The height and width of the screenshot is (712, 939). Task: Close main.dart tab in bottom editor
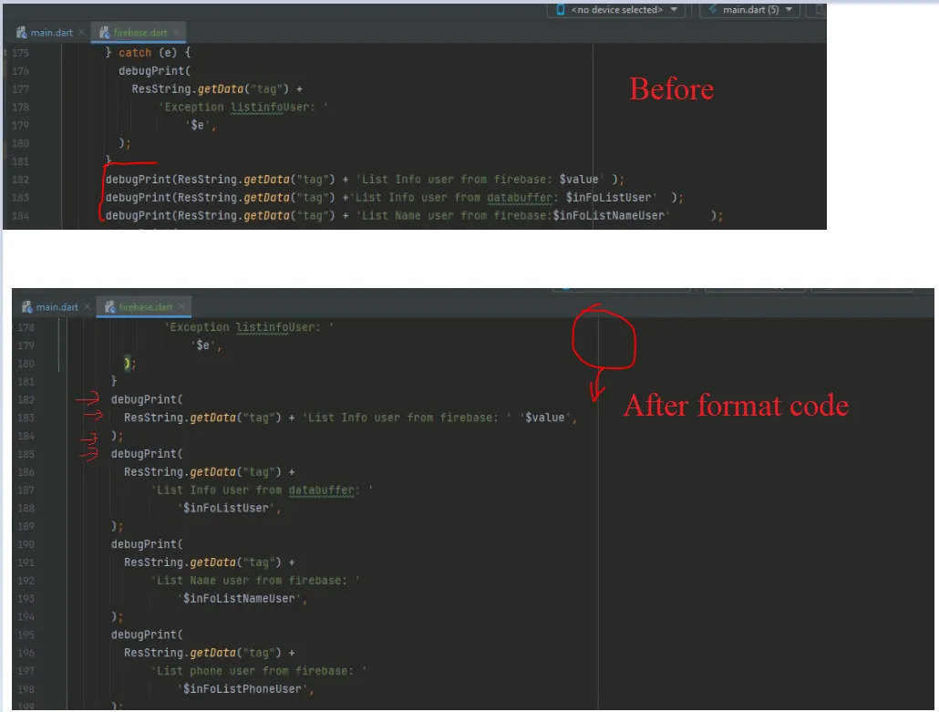tap(88, 306)
